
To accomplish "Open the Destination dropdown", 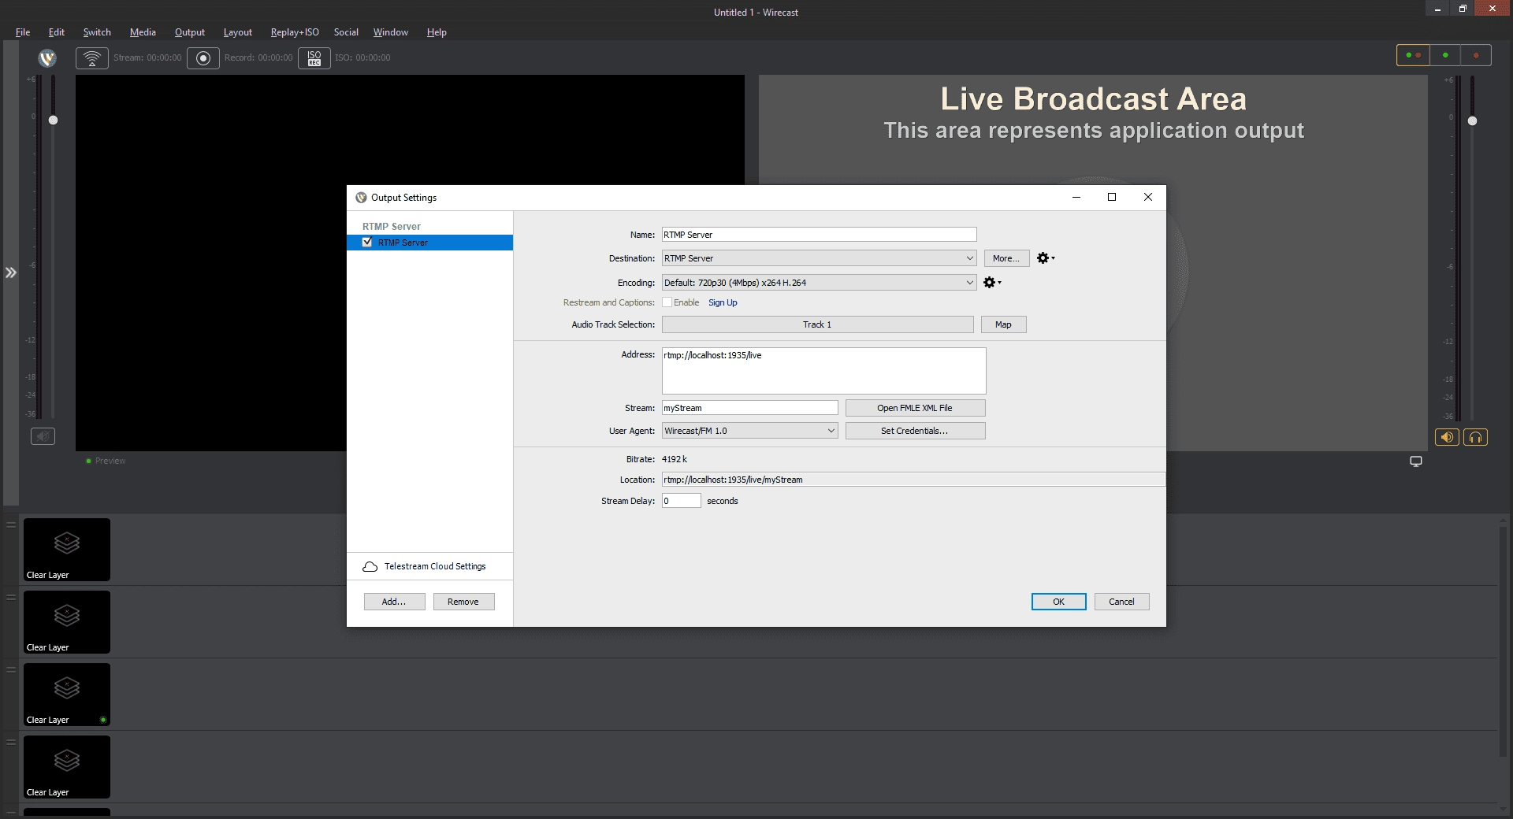I will [x=819, y=258].
